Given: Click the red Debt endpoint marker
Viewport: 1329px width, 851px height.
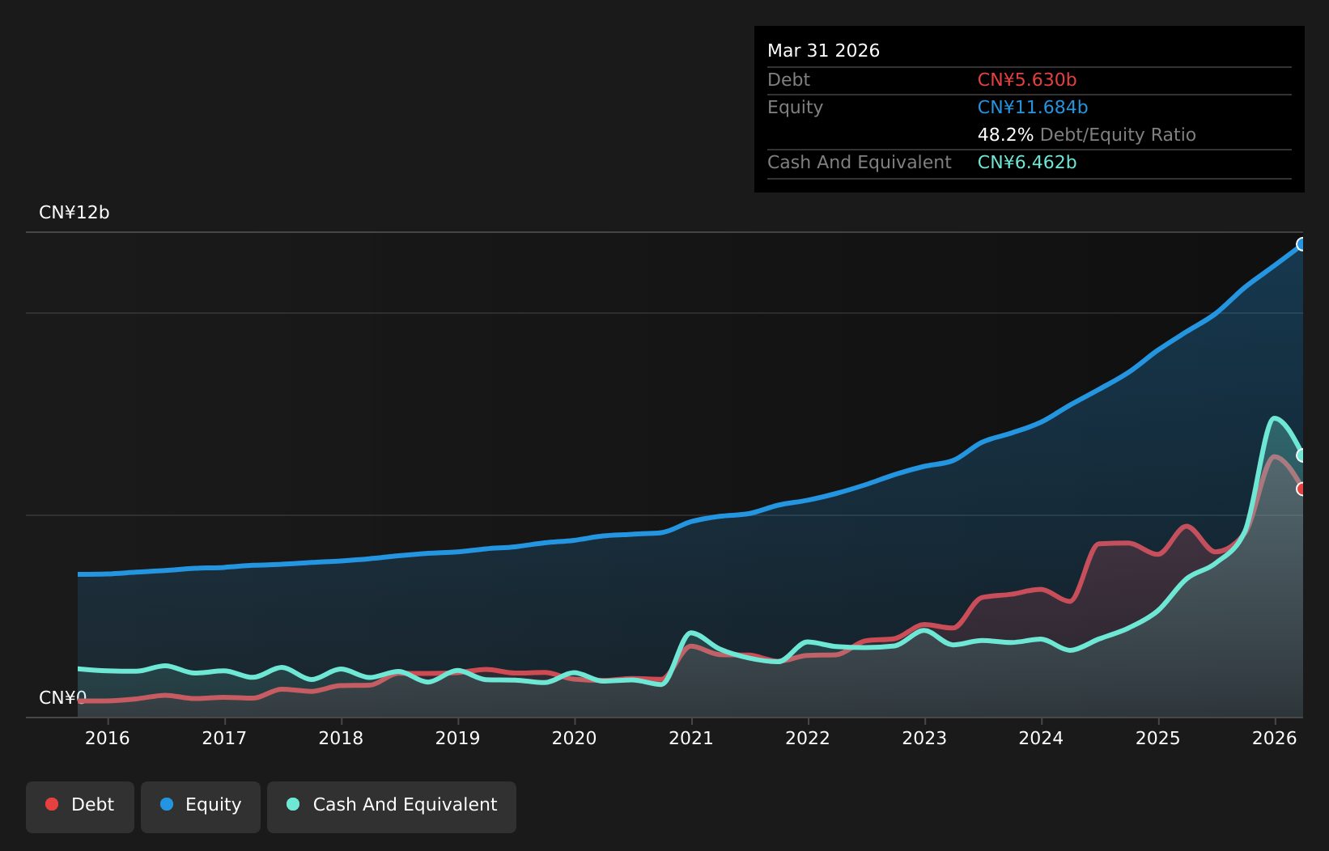Looking at the screenshot, I should click(1301, 489).
